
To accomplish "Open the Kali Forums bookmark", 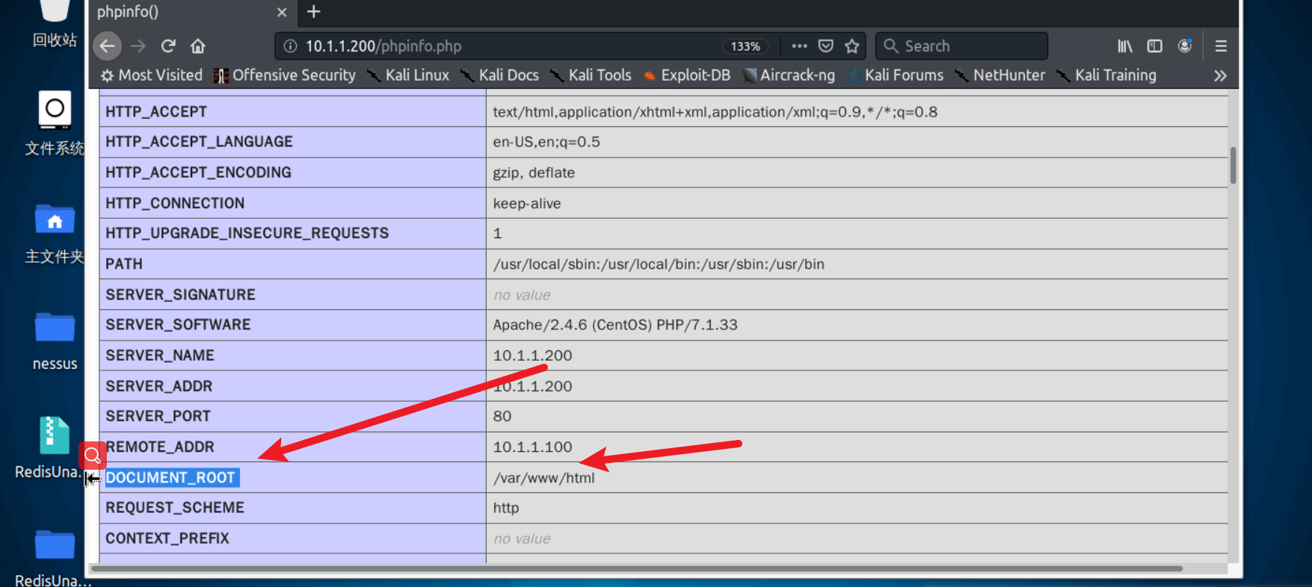I will tap(895, 75).
